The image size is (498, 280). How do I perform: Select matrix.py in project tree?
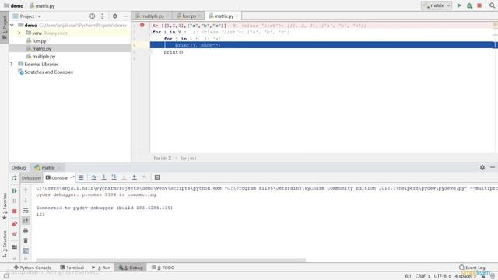[41, 48]
